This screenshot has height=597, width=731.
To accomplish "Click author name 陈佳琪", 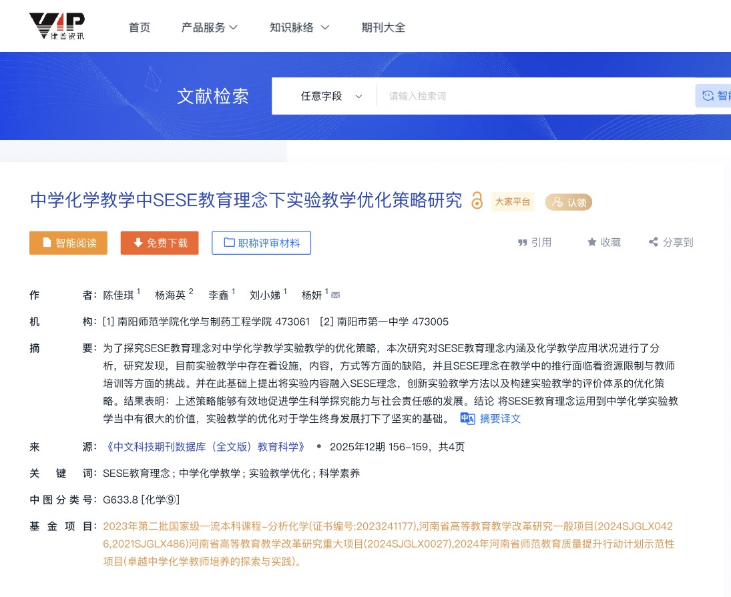I will point(118,295).
